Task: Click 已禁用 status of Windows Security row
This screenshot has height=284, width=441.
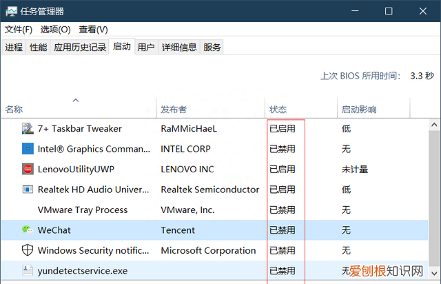Action: click(x=283, y=250)
